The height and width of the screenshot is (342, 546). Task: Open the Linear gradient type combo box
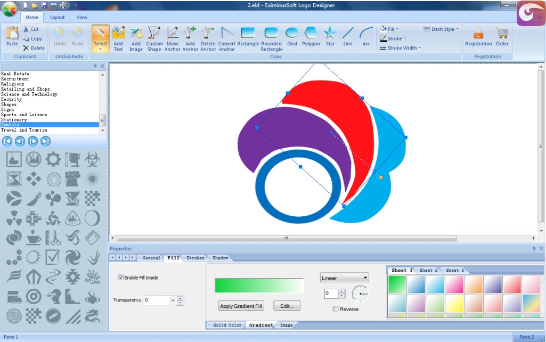[345, 278]
